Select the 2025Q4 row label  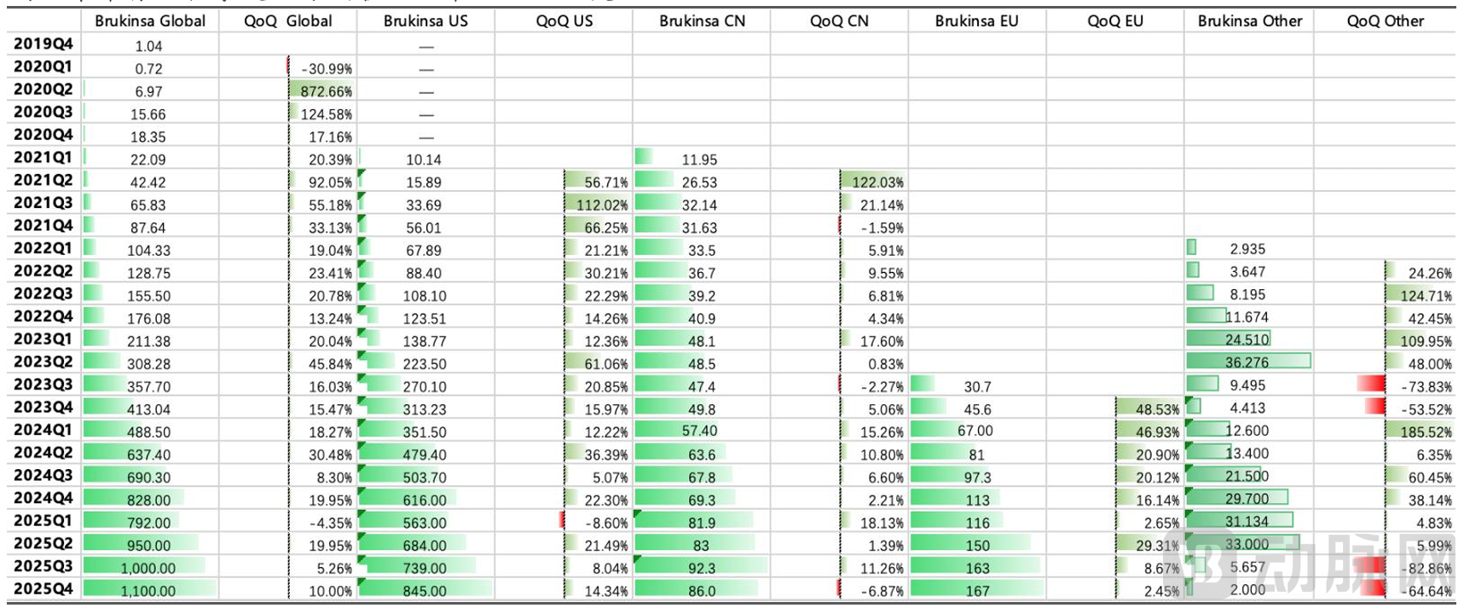(43, 589)
